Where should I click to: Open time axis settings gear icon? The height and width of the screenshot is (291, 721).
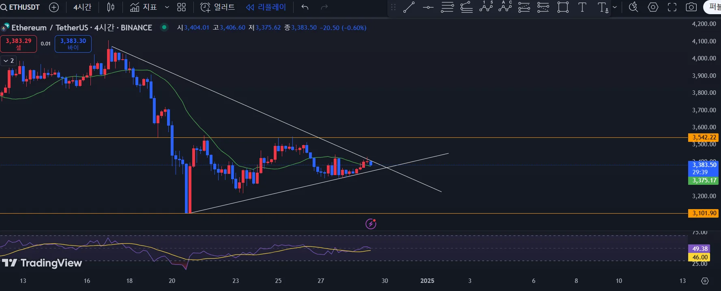coord(705,281)
